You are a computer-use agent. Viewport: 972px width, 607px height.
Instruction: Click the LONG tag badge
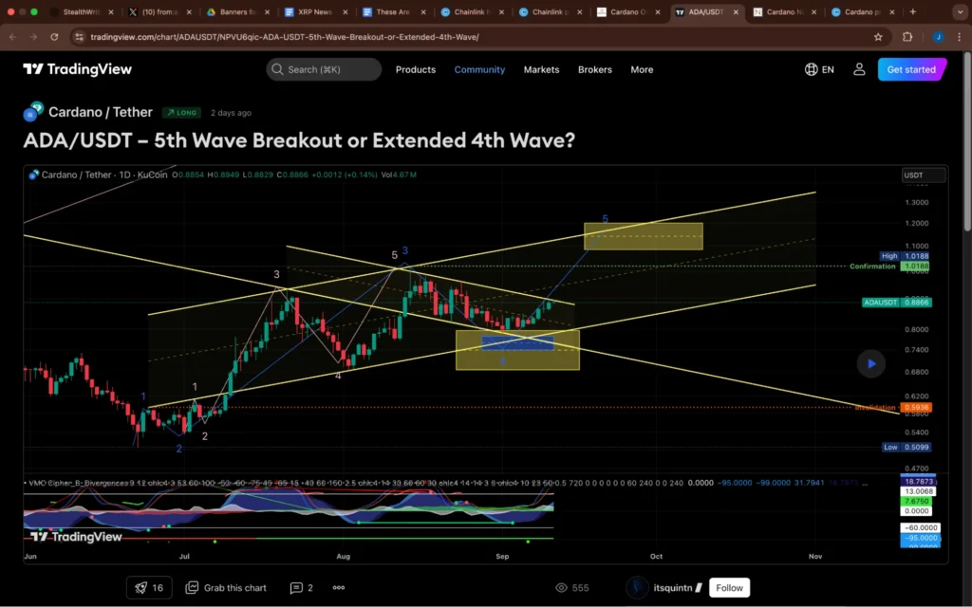(x=181, y=113)
